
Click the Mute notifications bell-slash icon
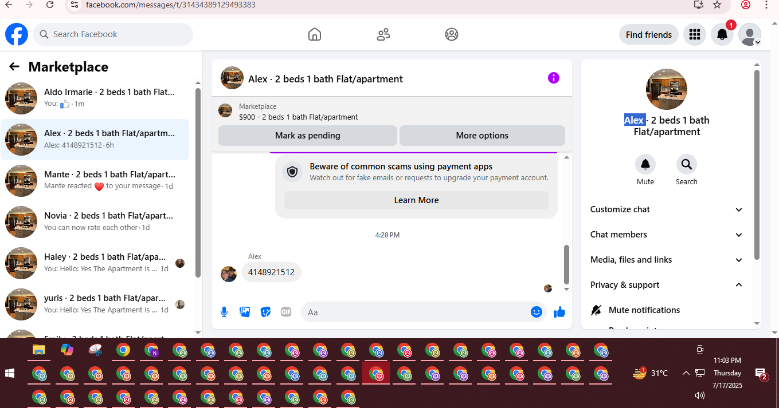tap(596, 310)
